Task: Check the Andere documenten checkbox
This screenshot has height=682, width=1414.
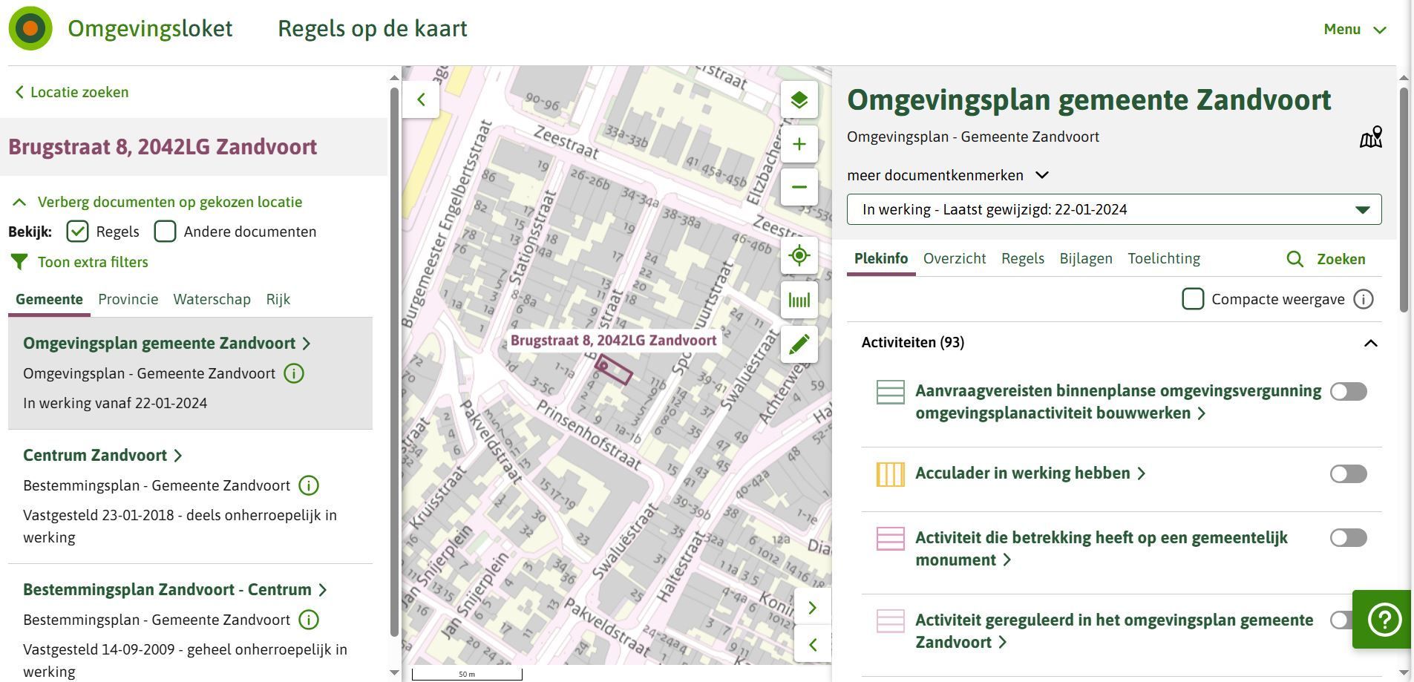Action: coord(165,232)
